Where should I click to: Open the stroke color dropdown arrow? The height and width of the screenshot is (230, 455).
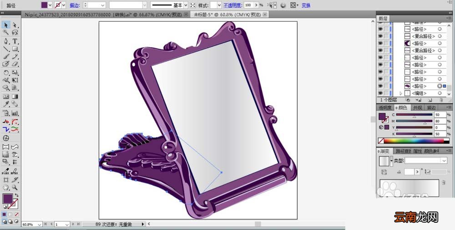tap(64, 5)
